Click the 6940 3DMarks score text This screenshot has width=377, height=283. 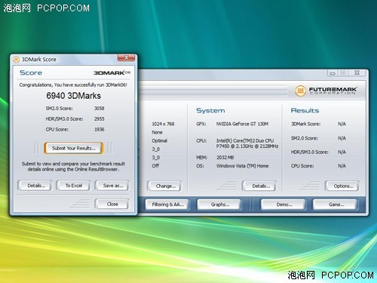(x=74, y=96)
